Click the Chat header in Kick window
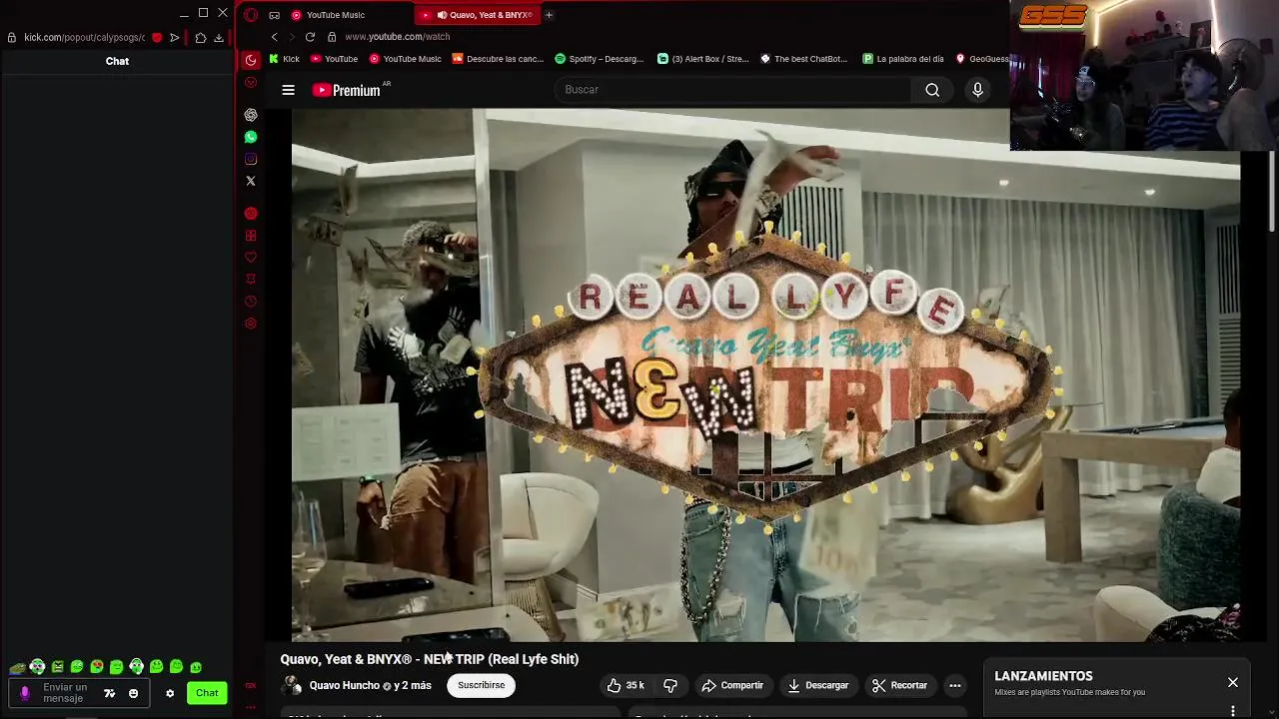Screen dimensions: 1279x719 click(117, 61)
